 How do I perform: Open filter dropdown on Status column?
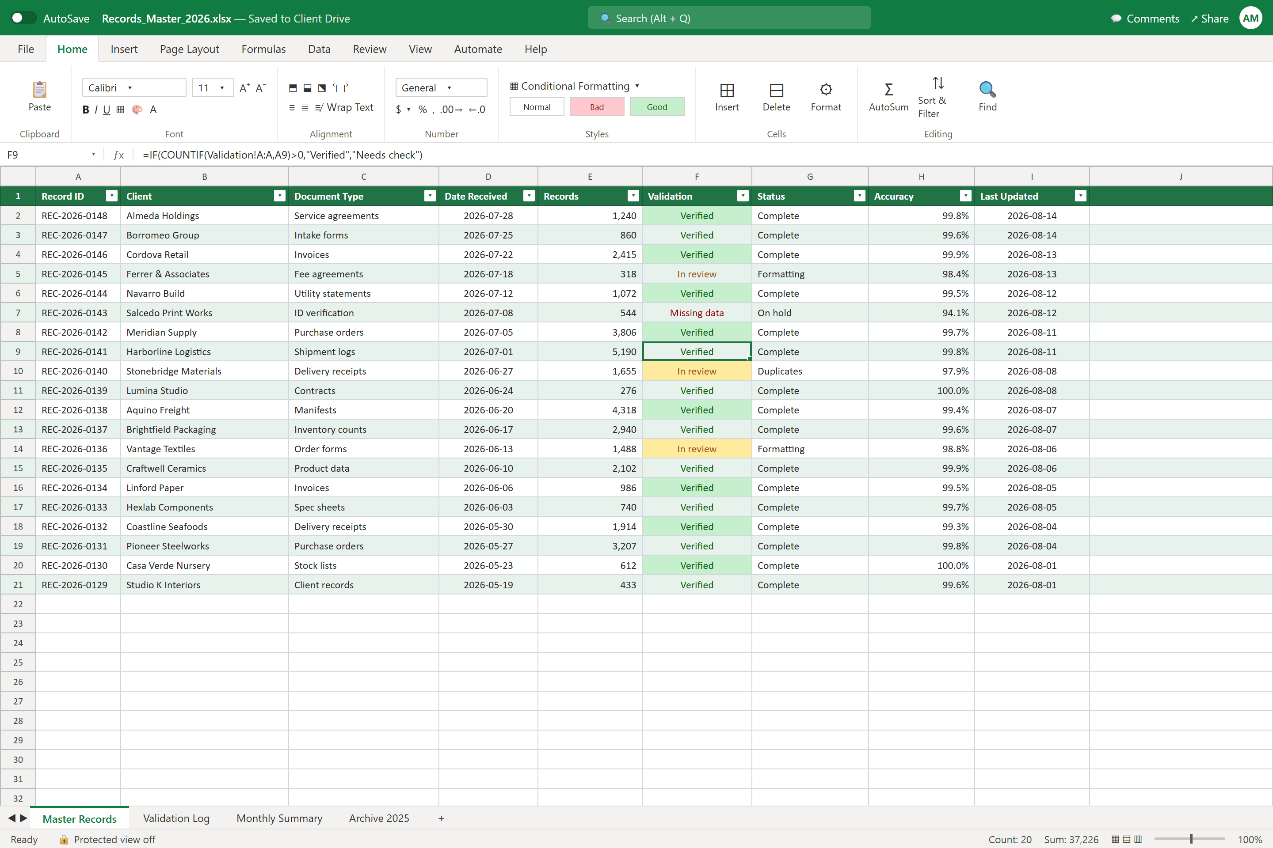[x=859, y=196]
